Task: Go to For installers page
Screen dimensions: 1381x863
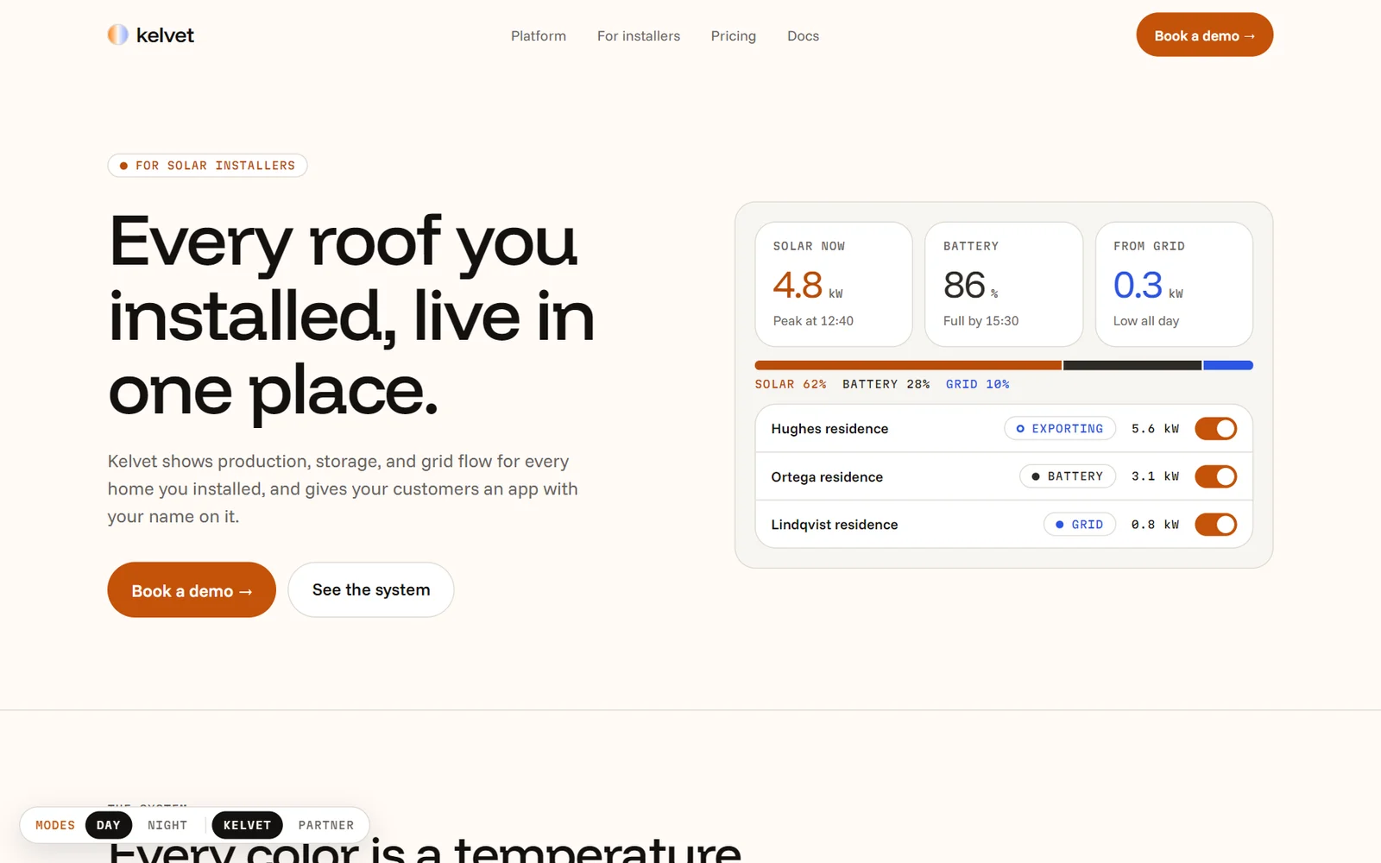Action: pyautogui.click(x=639, y=36)
